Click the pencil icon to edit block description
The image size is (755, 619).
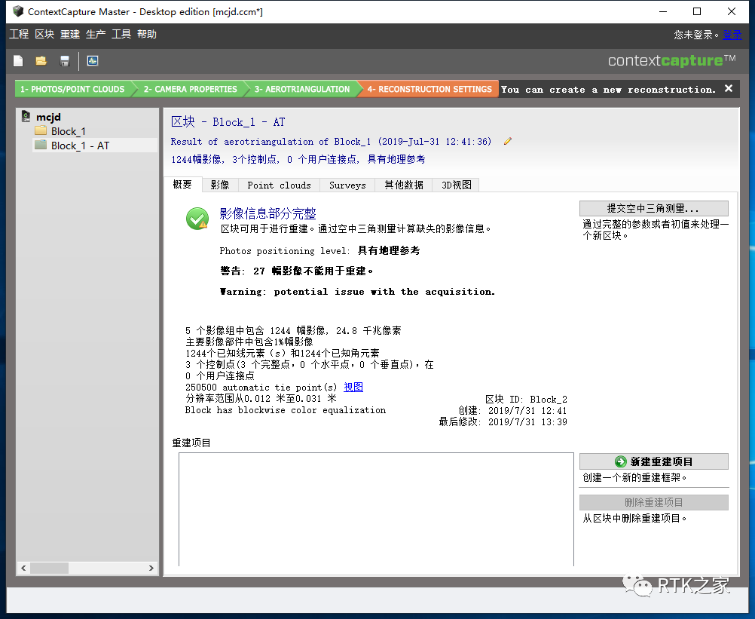pyautogui.click(x=508, y=141)
